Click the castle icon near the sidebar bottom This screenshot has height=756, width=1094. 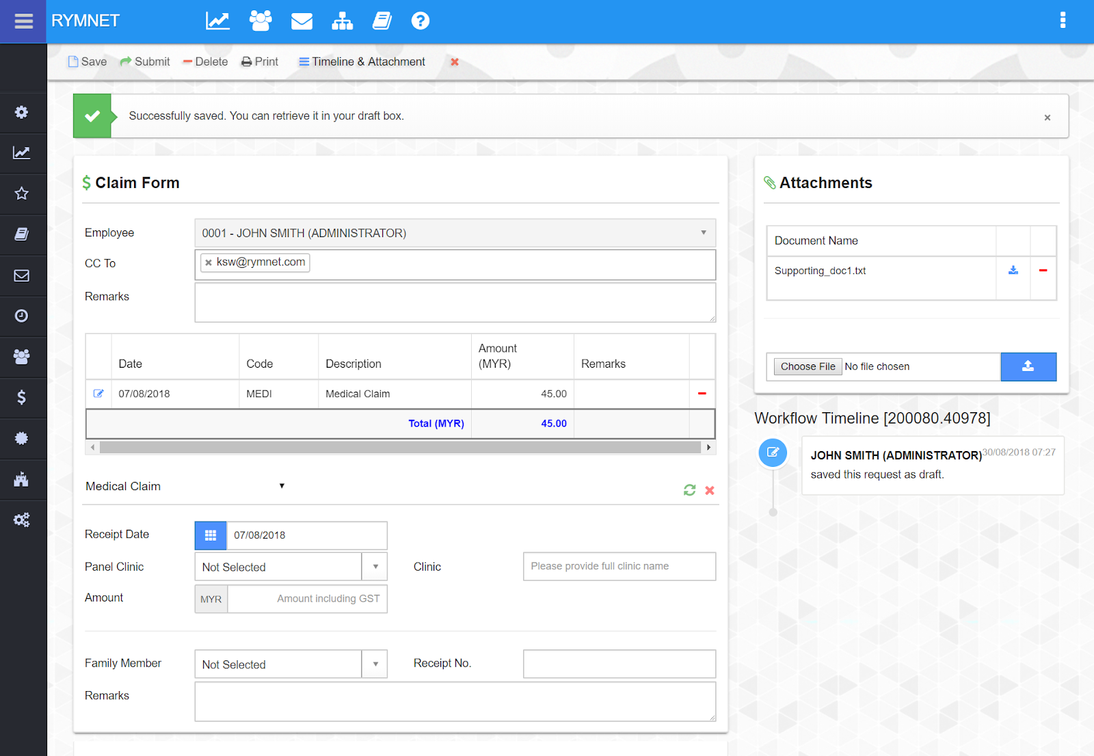[x=21, y=479]
